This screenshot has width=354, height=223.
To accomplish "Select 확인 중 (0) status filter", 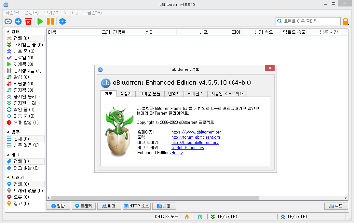I will (x=25, y=110).
